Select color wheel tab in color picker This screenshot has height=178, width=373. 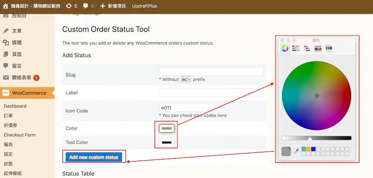tap(285, 48)
